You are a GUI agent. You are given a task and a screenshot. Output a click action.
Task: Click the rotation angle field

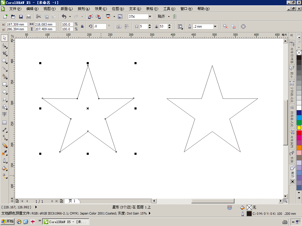[100, 26]
